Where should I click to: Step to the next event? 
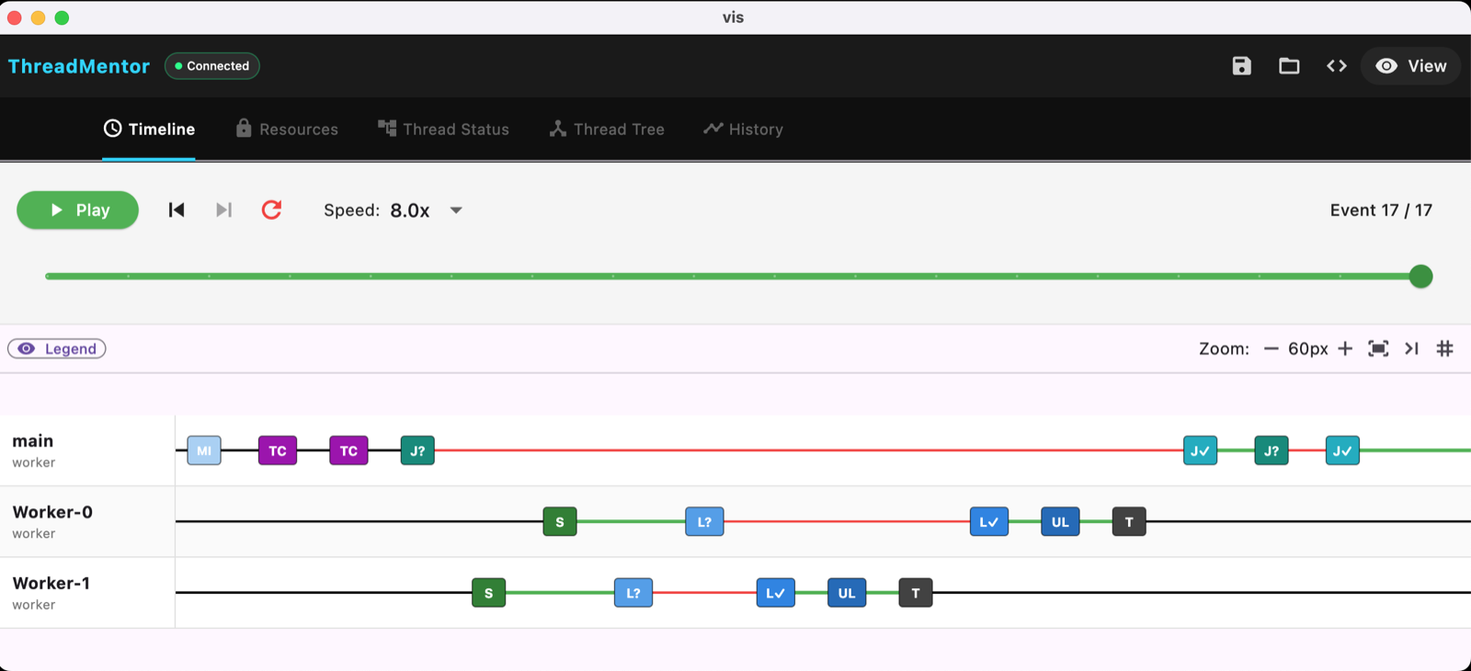click(x=223, y=210)
